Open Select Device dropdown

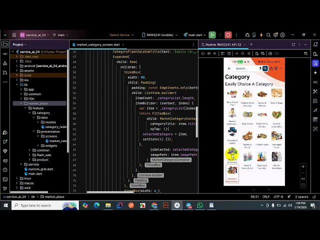point(121,35)
